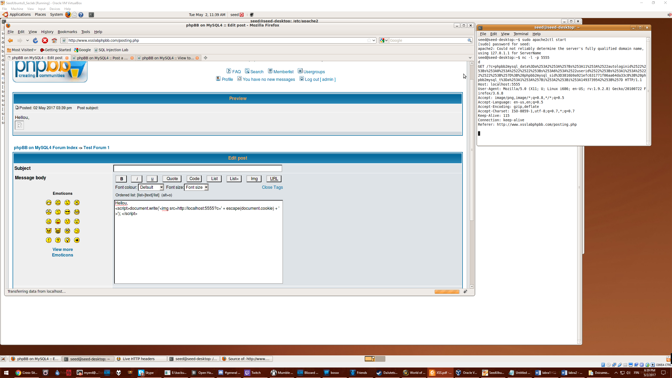This screenshot has width=672, height=378.
Task: Click the page loading progress bar
Action: point(447,292)
